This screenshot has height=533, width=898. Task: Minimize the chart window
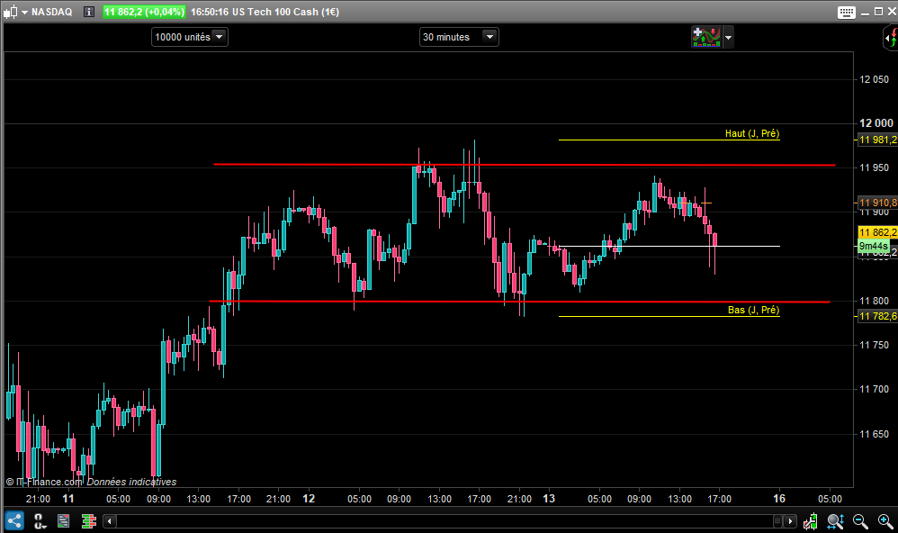(x=866, y=12)
